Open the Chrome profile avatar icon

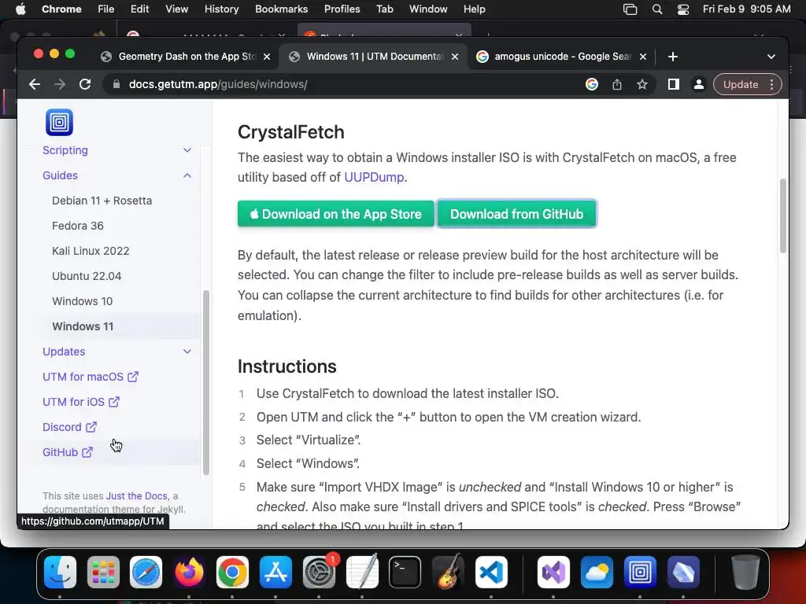[x=699, y=84]
